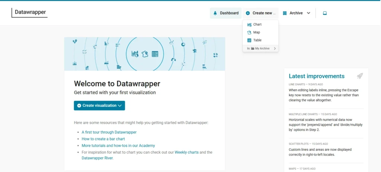Click the Map icon in the dropdown
The image size is (381, 172).
249,33
